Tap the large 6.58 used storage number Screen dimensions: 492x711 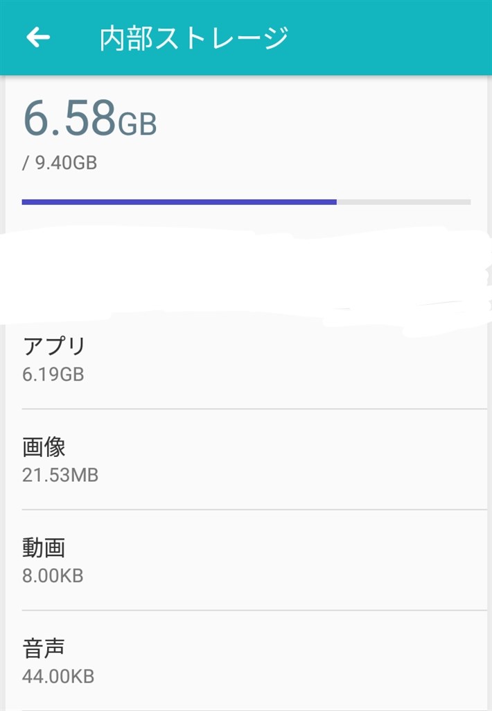(70, 118)
